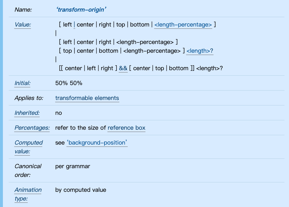
Task: Click the blue bar separator after "left"
Action: 75,25
